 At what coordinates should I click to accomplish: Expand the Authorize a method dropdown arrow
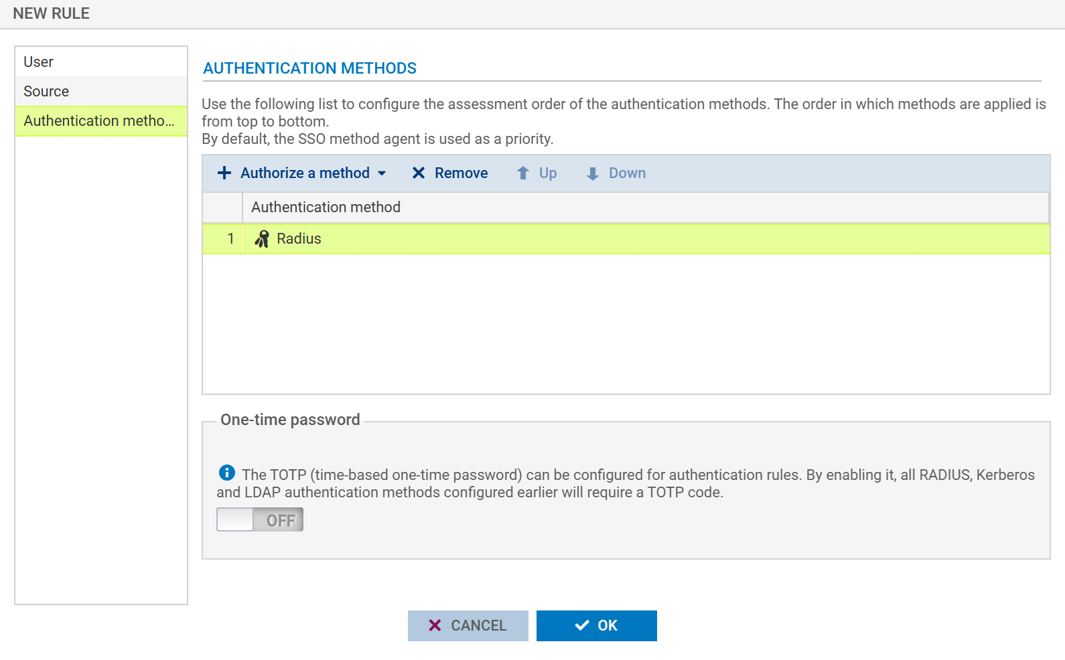point(382,173)
